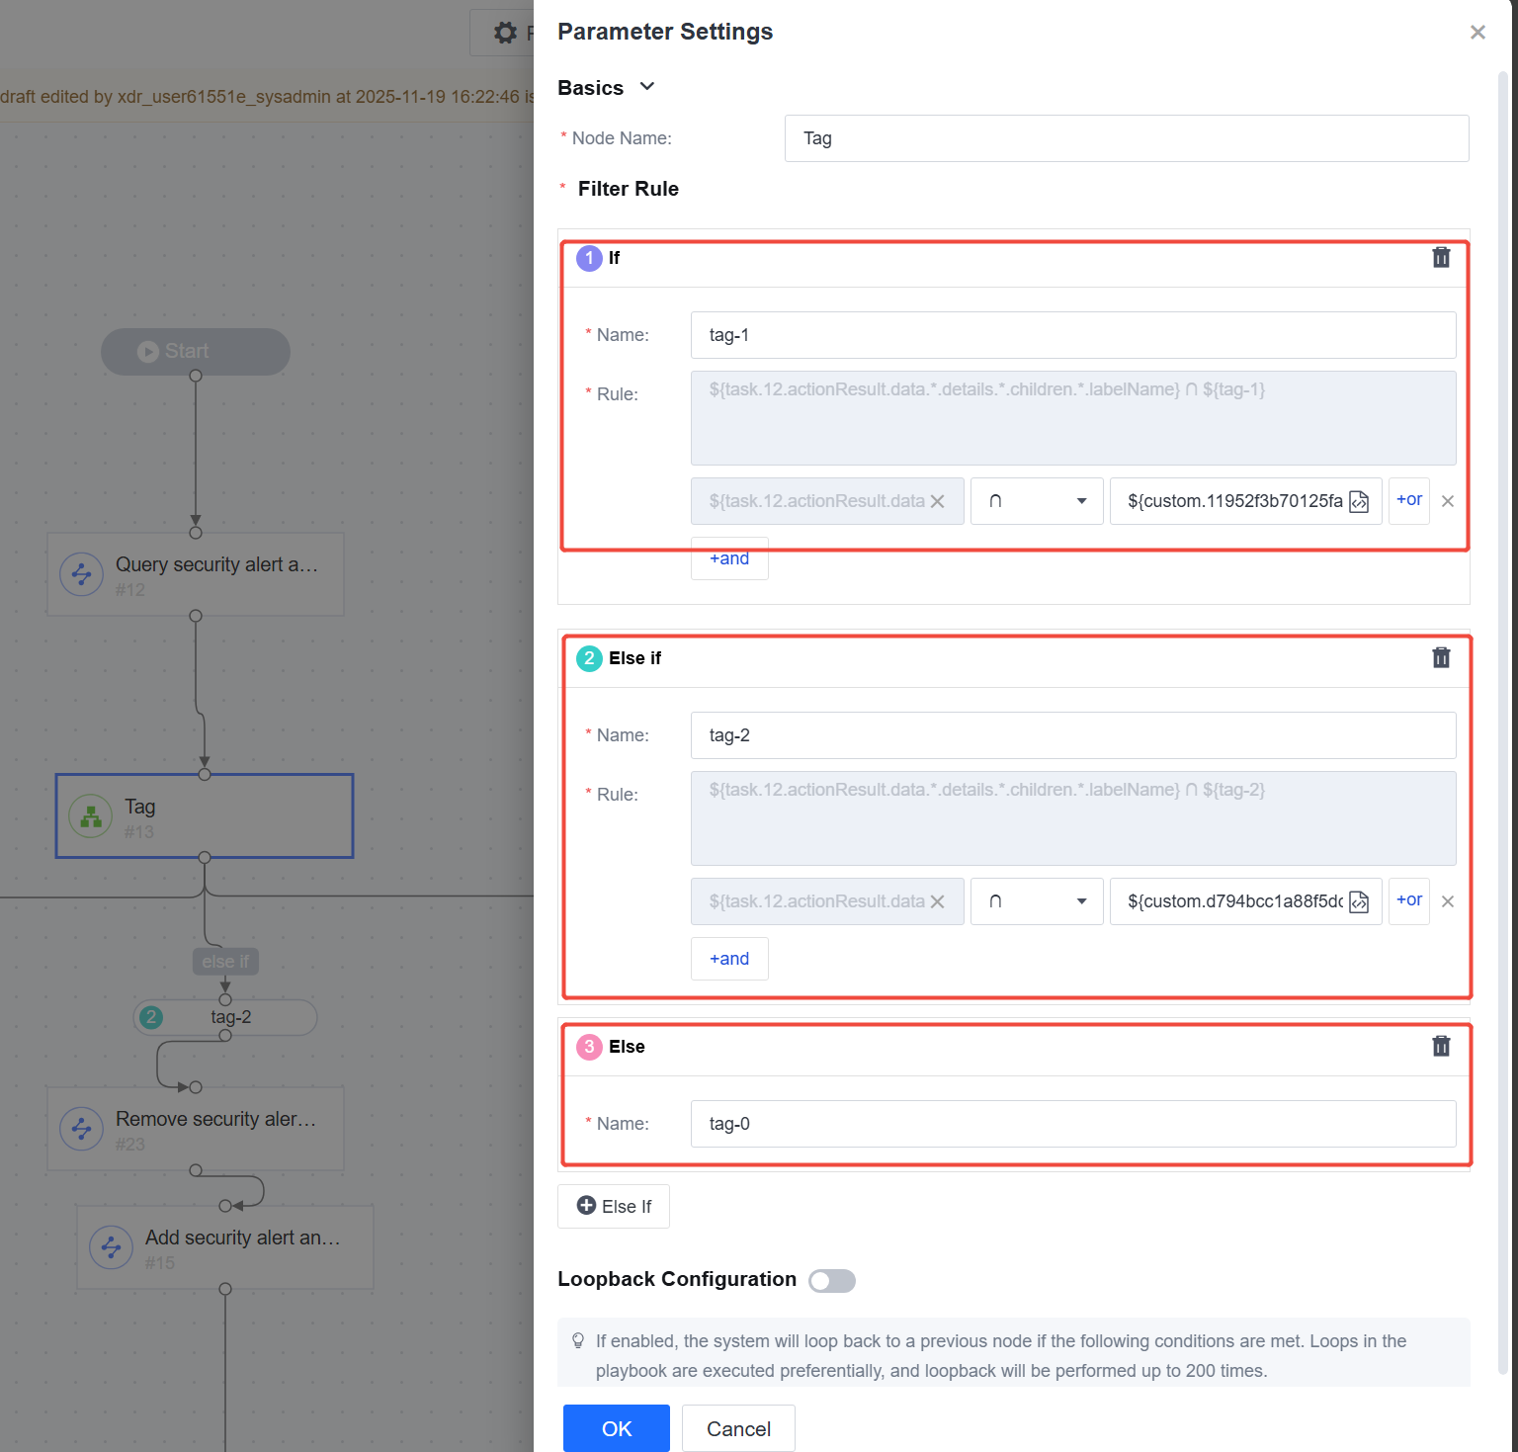Select the Query security alert node #12
This screenshot has height=1452, width=1518.
click(196, 574)
